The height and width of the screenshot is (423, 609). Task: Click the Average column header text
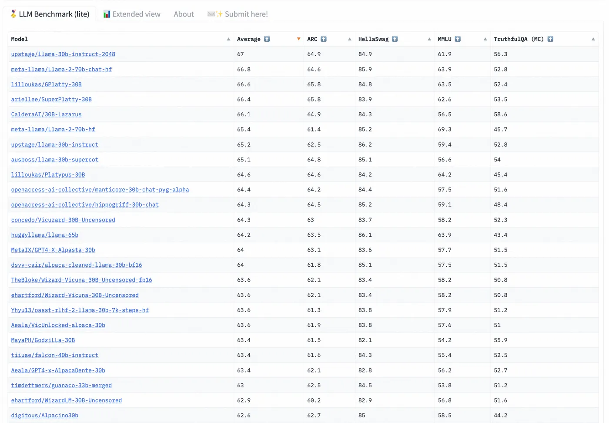pos(249,39)
